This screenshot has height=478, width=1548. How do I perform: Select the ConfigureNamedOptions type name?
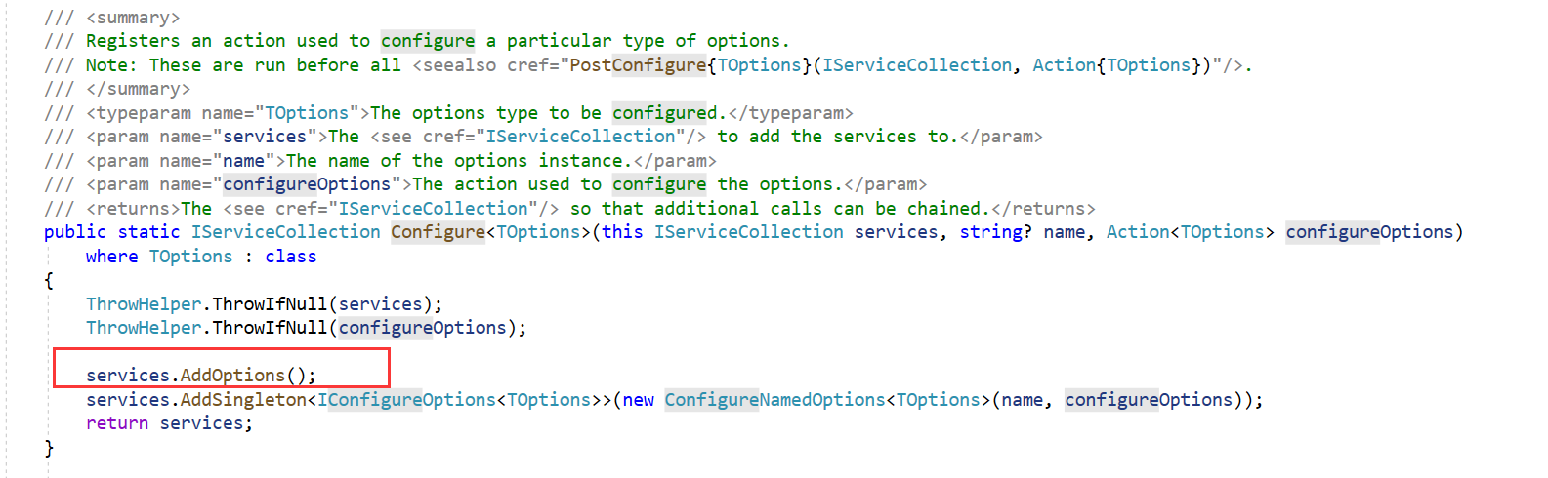(x=774, y=400)
